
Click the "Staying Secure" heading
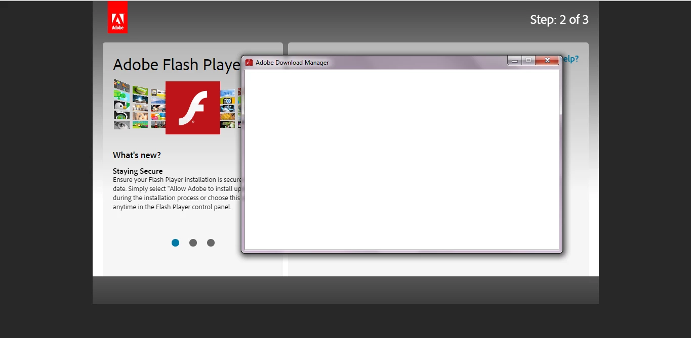138,171
